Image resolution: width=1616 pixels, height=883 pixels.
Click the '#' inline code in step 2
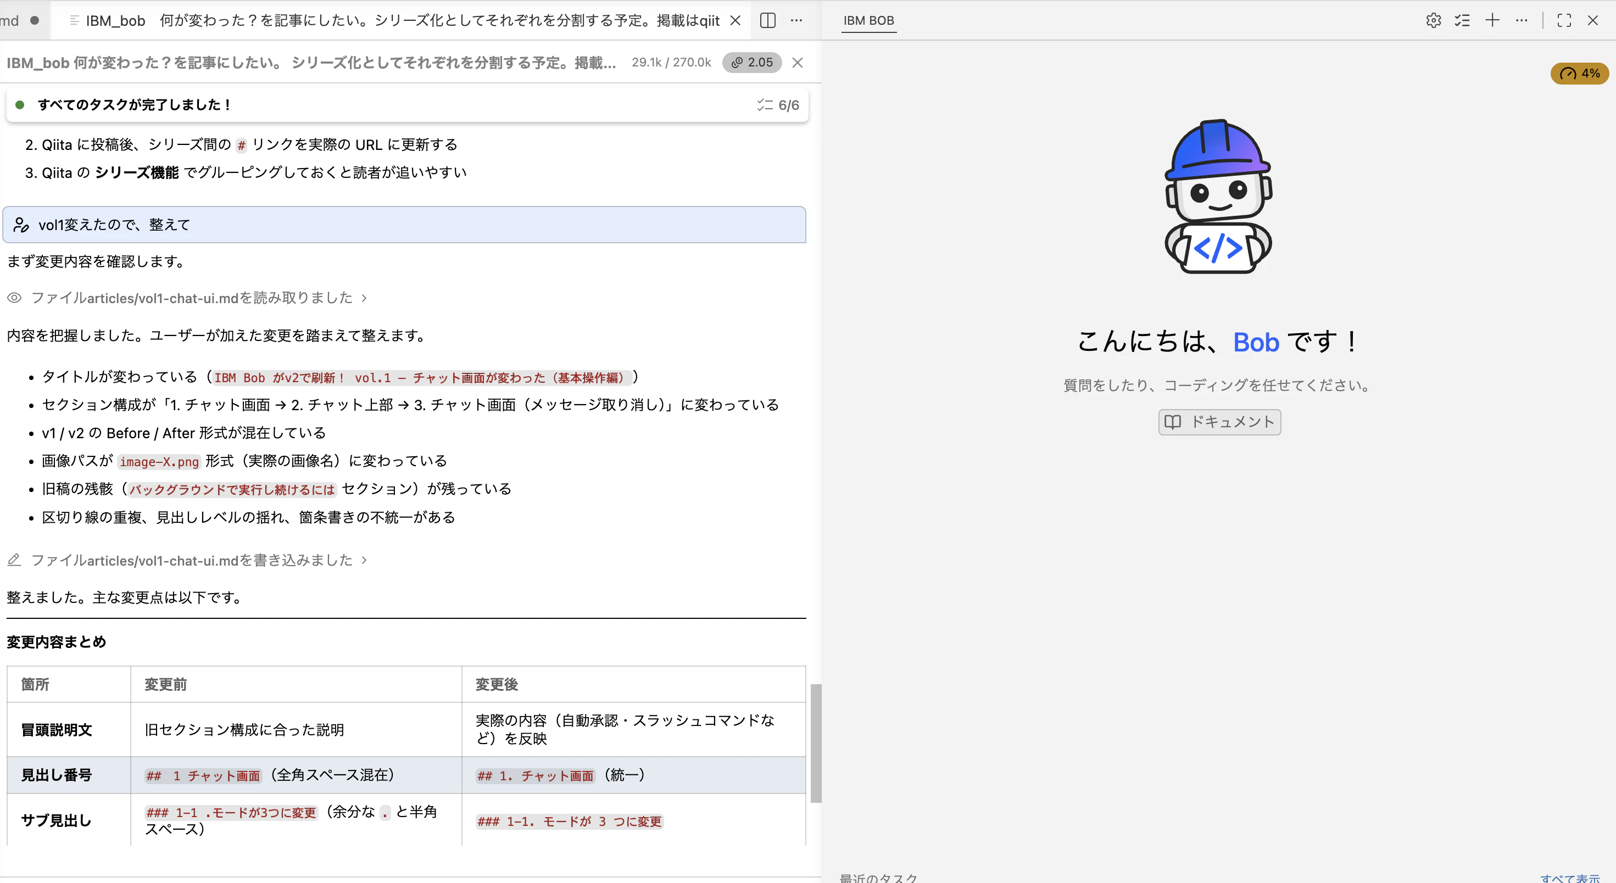pyautogui.click(x=242, y=146)
